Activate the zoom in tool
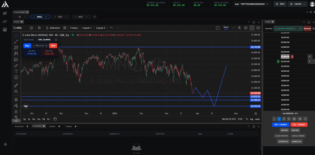The height and width of the screenshot is (155, 315). (x=16, y=91)
